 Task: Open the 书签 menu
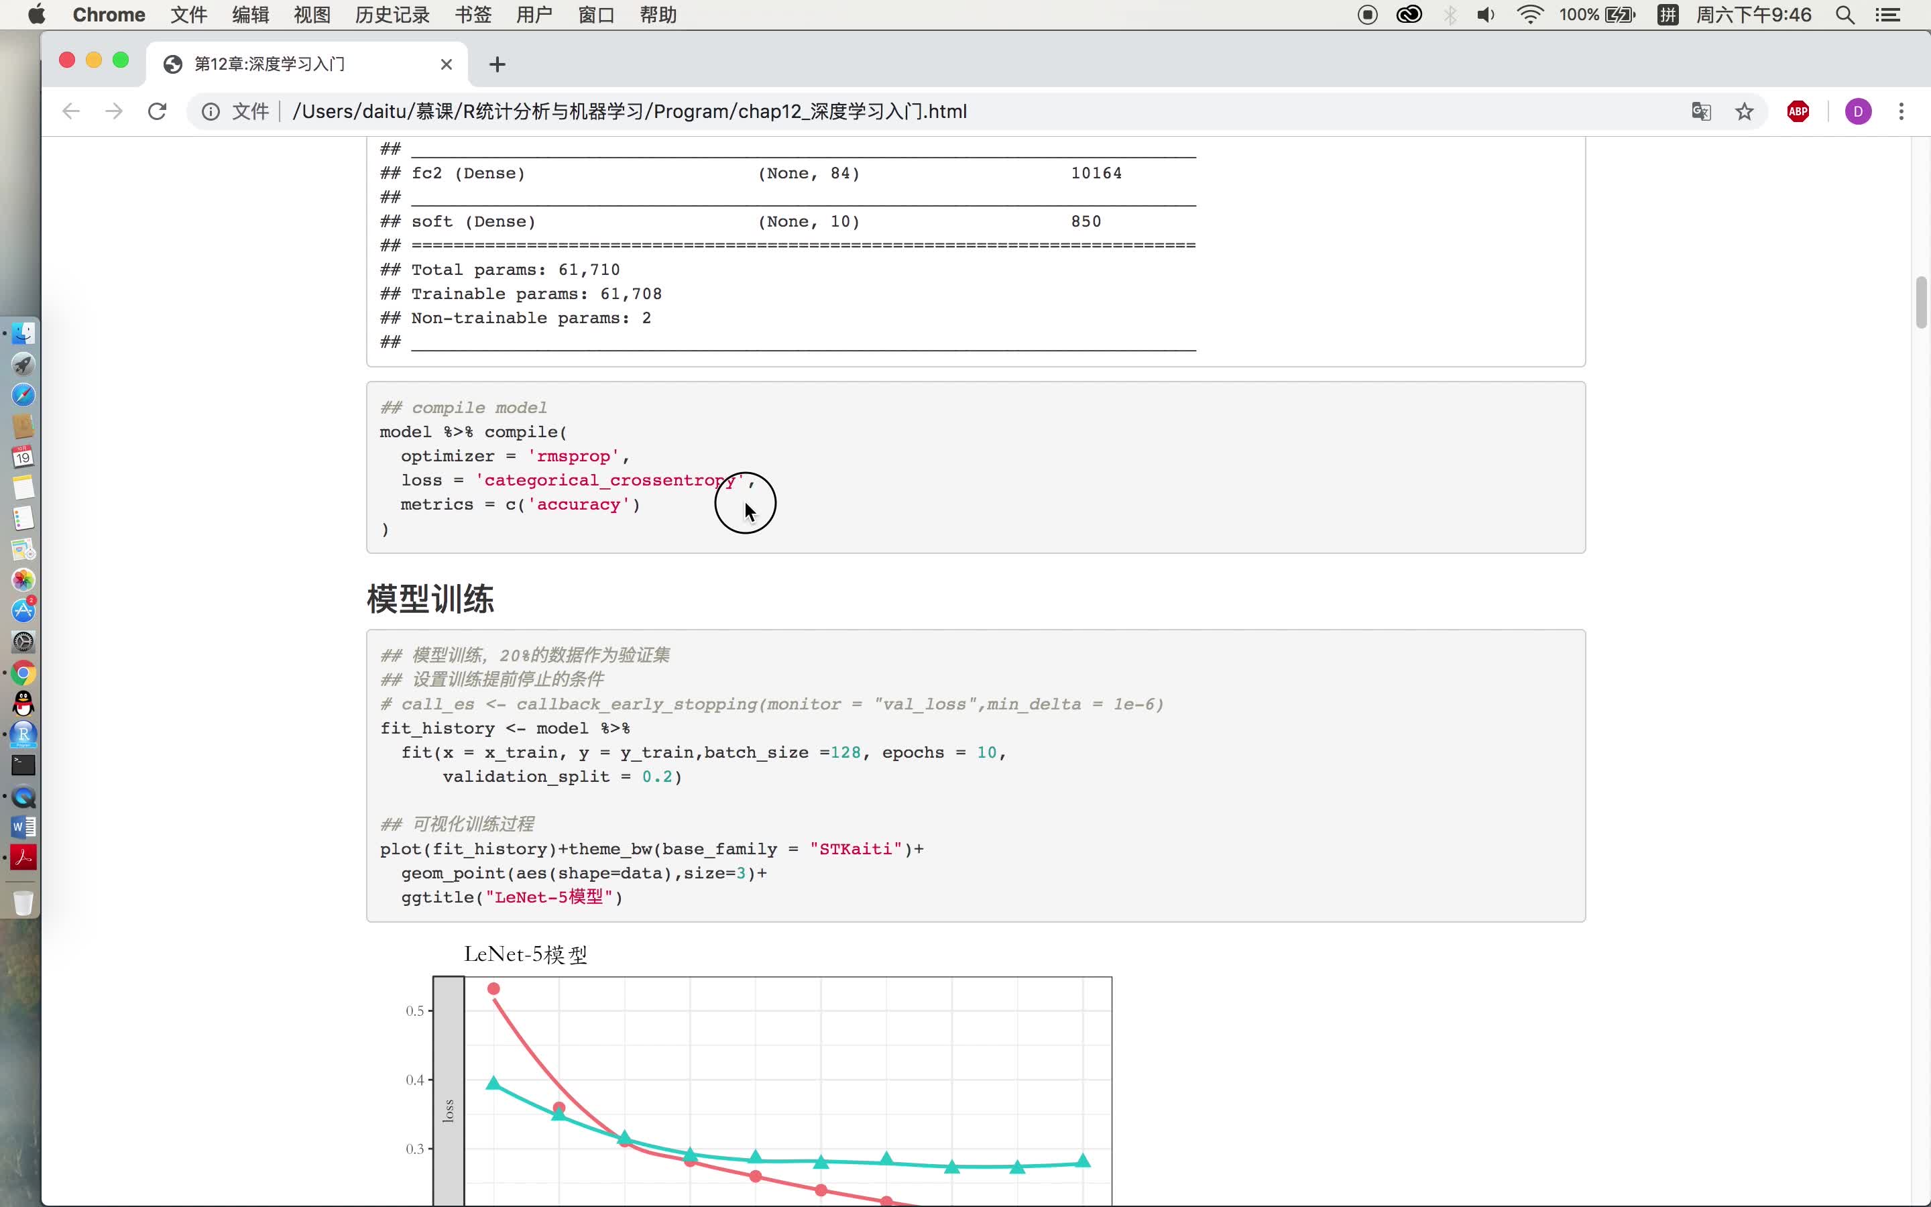pos(473,15)
